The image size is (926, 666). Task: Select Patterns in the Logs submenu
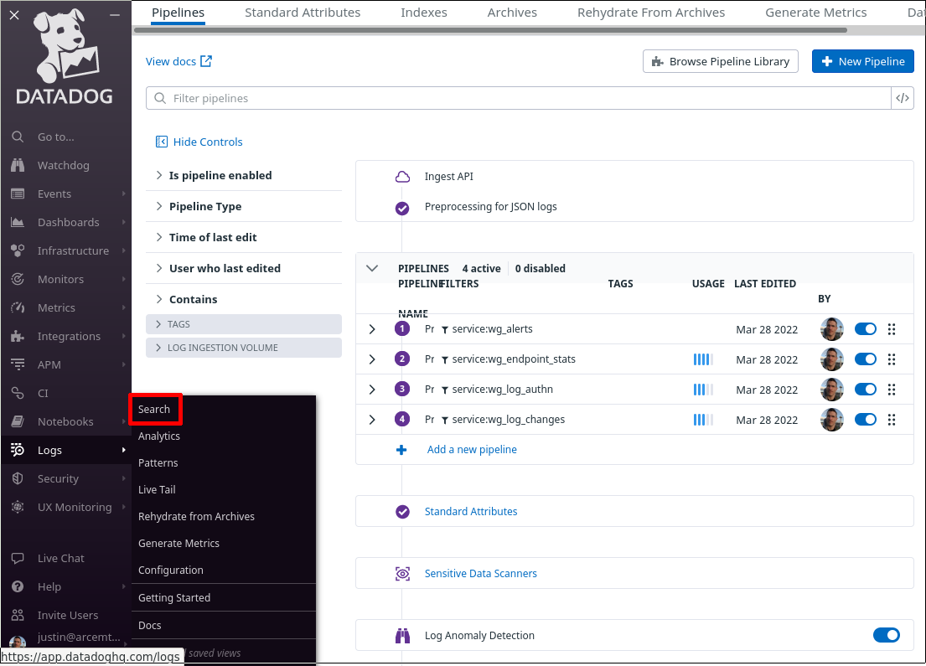pyautogui.click(x=158, y=463)
